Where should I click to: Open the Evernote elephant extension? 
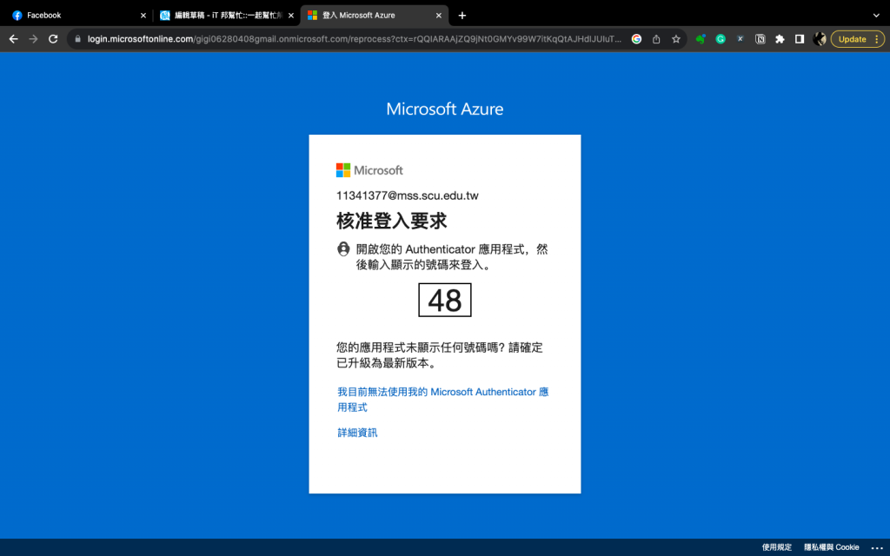[x=701, y=39]
